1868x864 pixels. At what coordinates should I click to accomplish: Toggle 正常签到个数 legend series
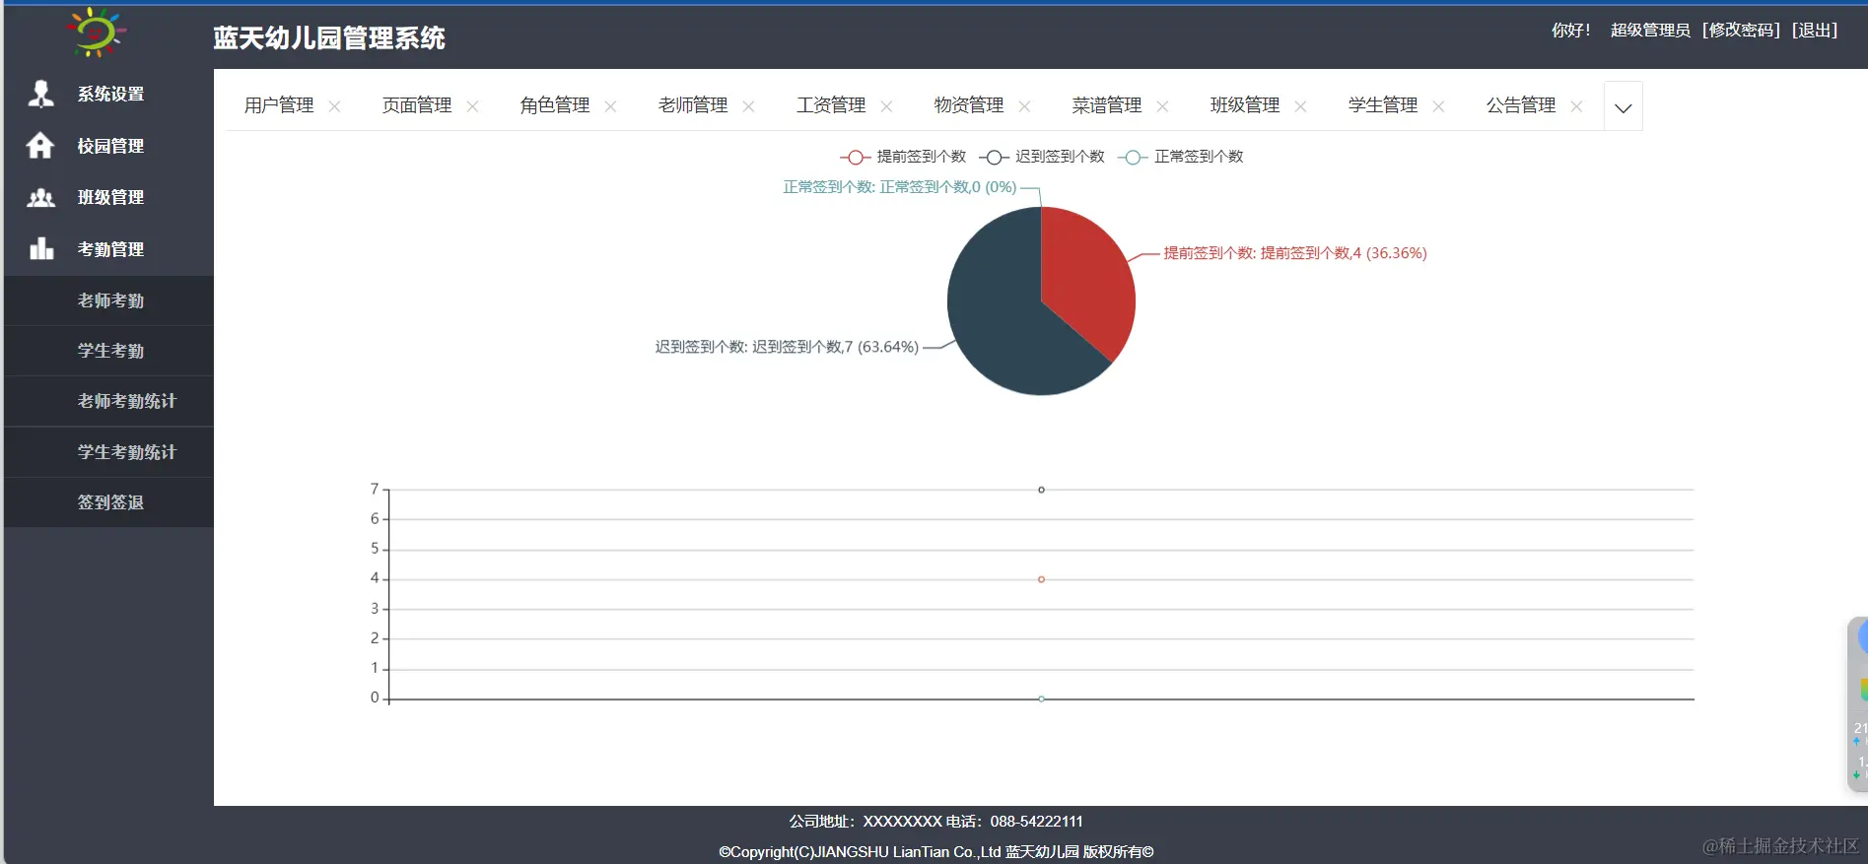coord(1181,157)
